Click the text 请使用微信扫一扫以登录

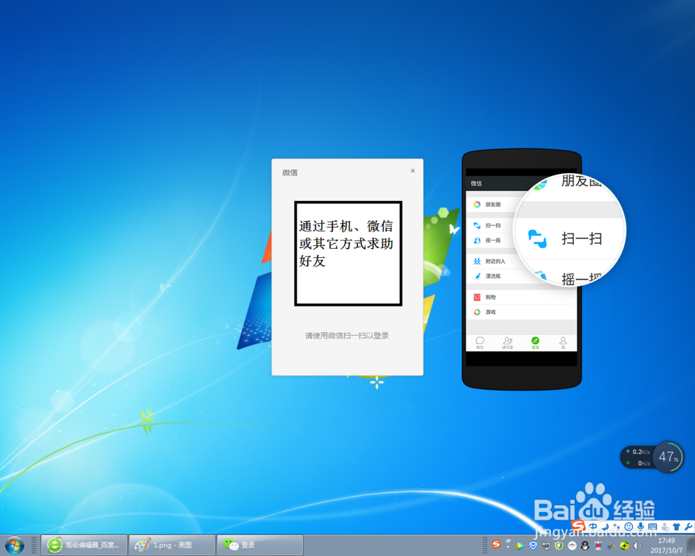347,336
